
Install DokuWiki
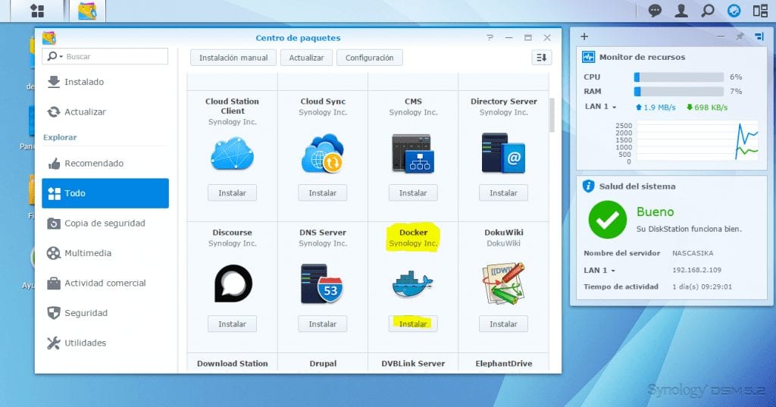503,324
